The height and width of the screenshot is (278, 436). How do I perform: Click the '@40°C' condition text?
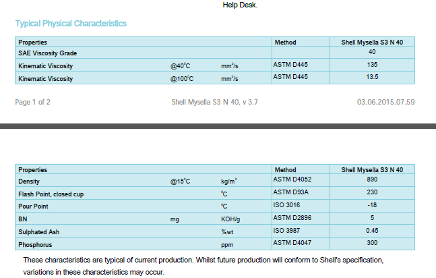point(180,66)
